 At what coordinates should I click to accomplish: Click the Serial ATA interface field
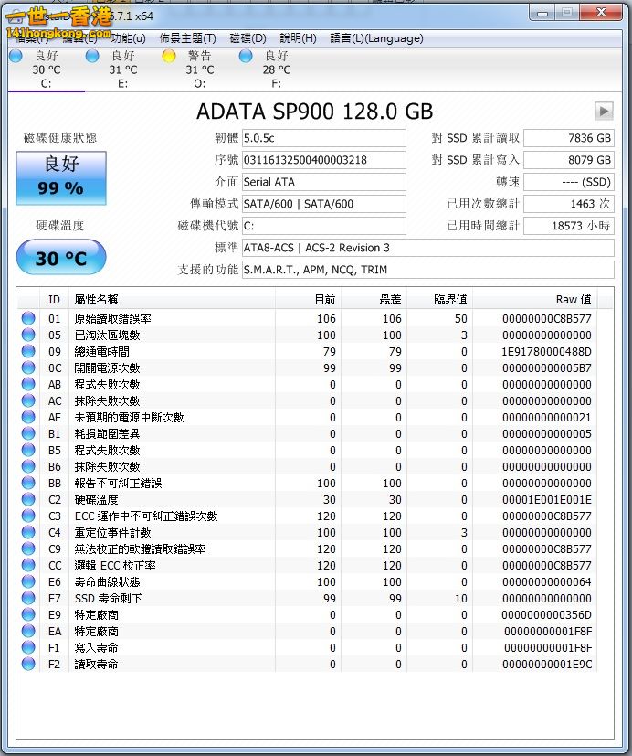[323, 182]
